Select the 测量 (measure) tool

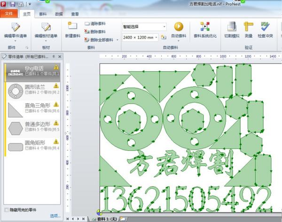[249, 27]
